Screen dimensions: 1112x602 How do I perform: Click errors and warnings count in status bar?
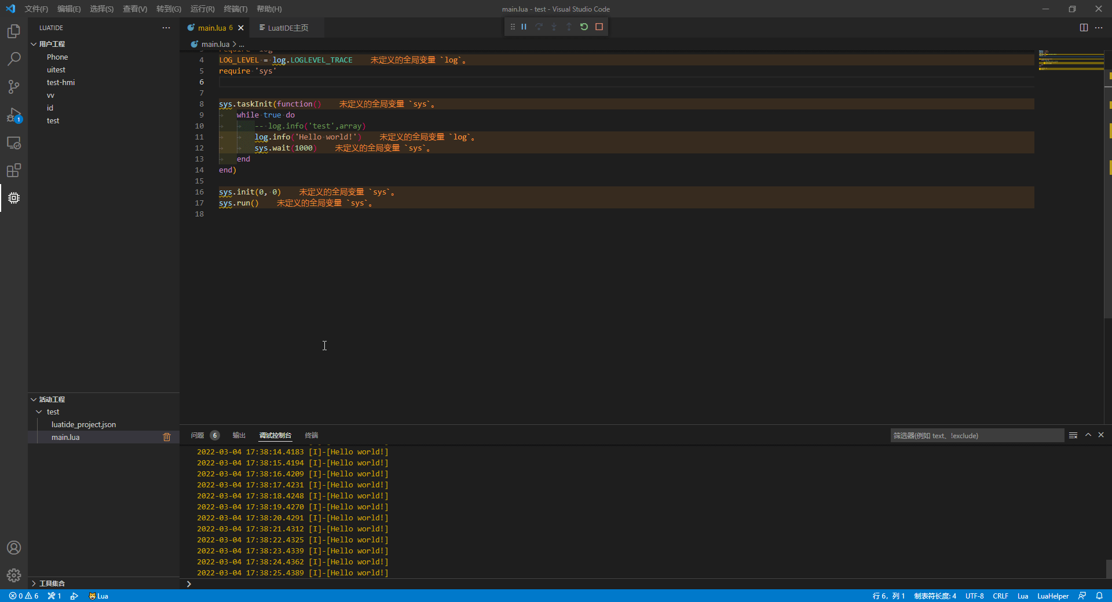point(24,596)
